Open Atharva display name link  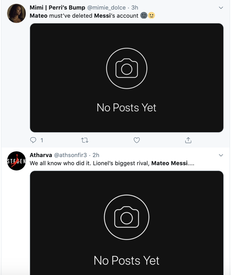(41, 155)
